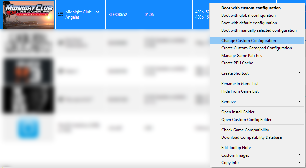The width and height of the screenshot is (306, 168).
Task: Select Boot with global configuration
Action: click(x=248, y=15)
